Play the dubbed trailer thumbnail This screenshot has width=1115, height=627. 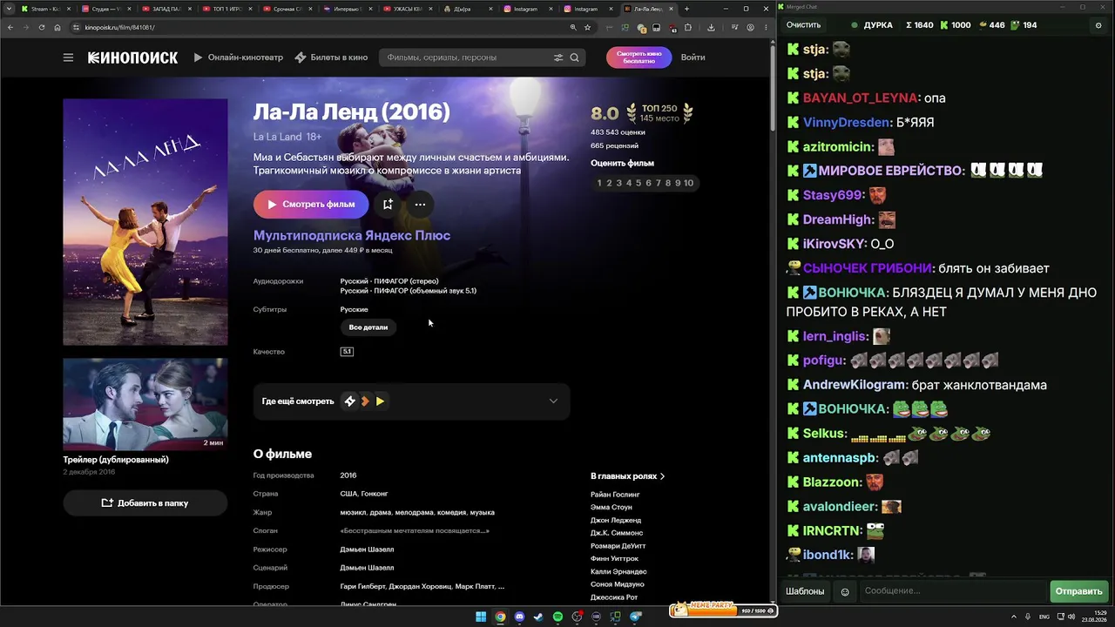(x=145, y=404)
